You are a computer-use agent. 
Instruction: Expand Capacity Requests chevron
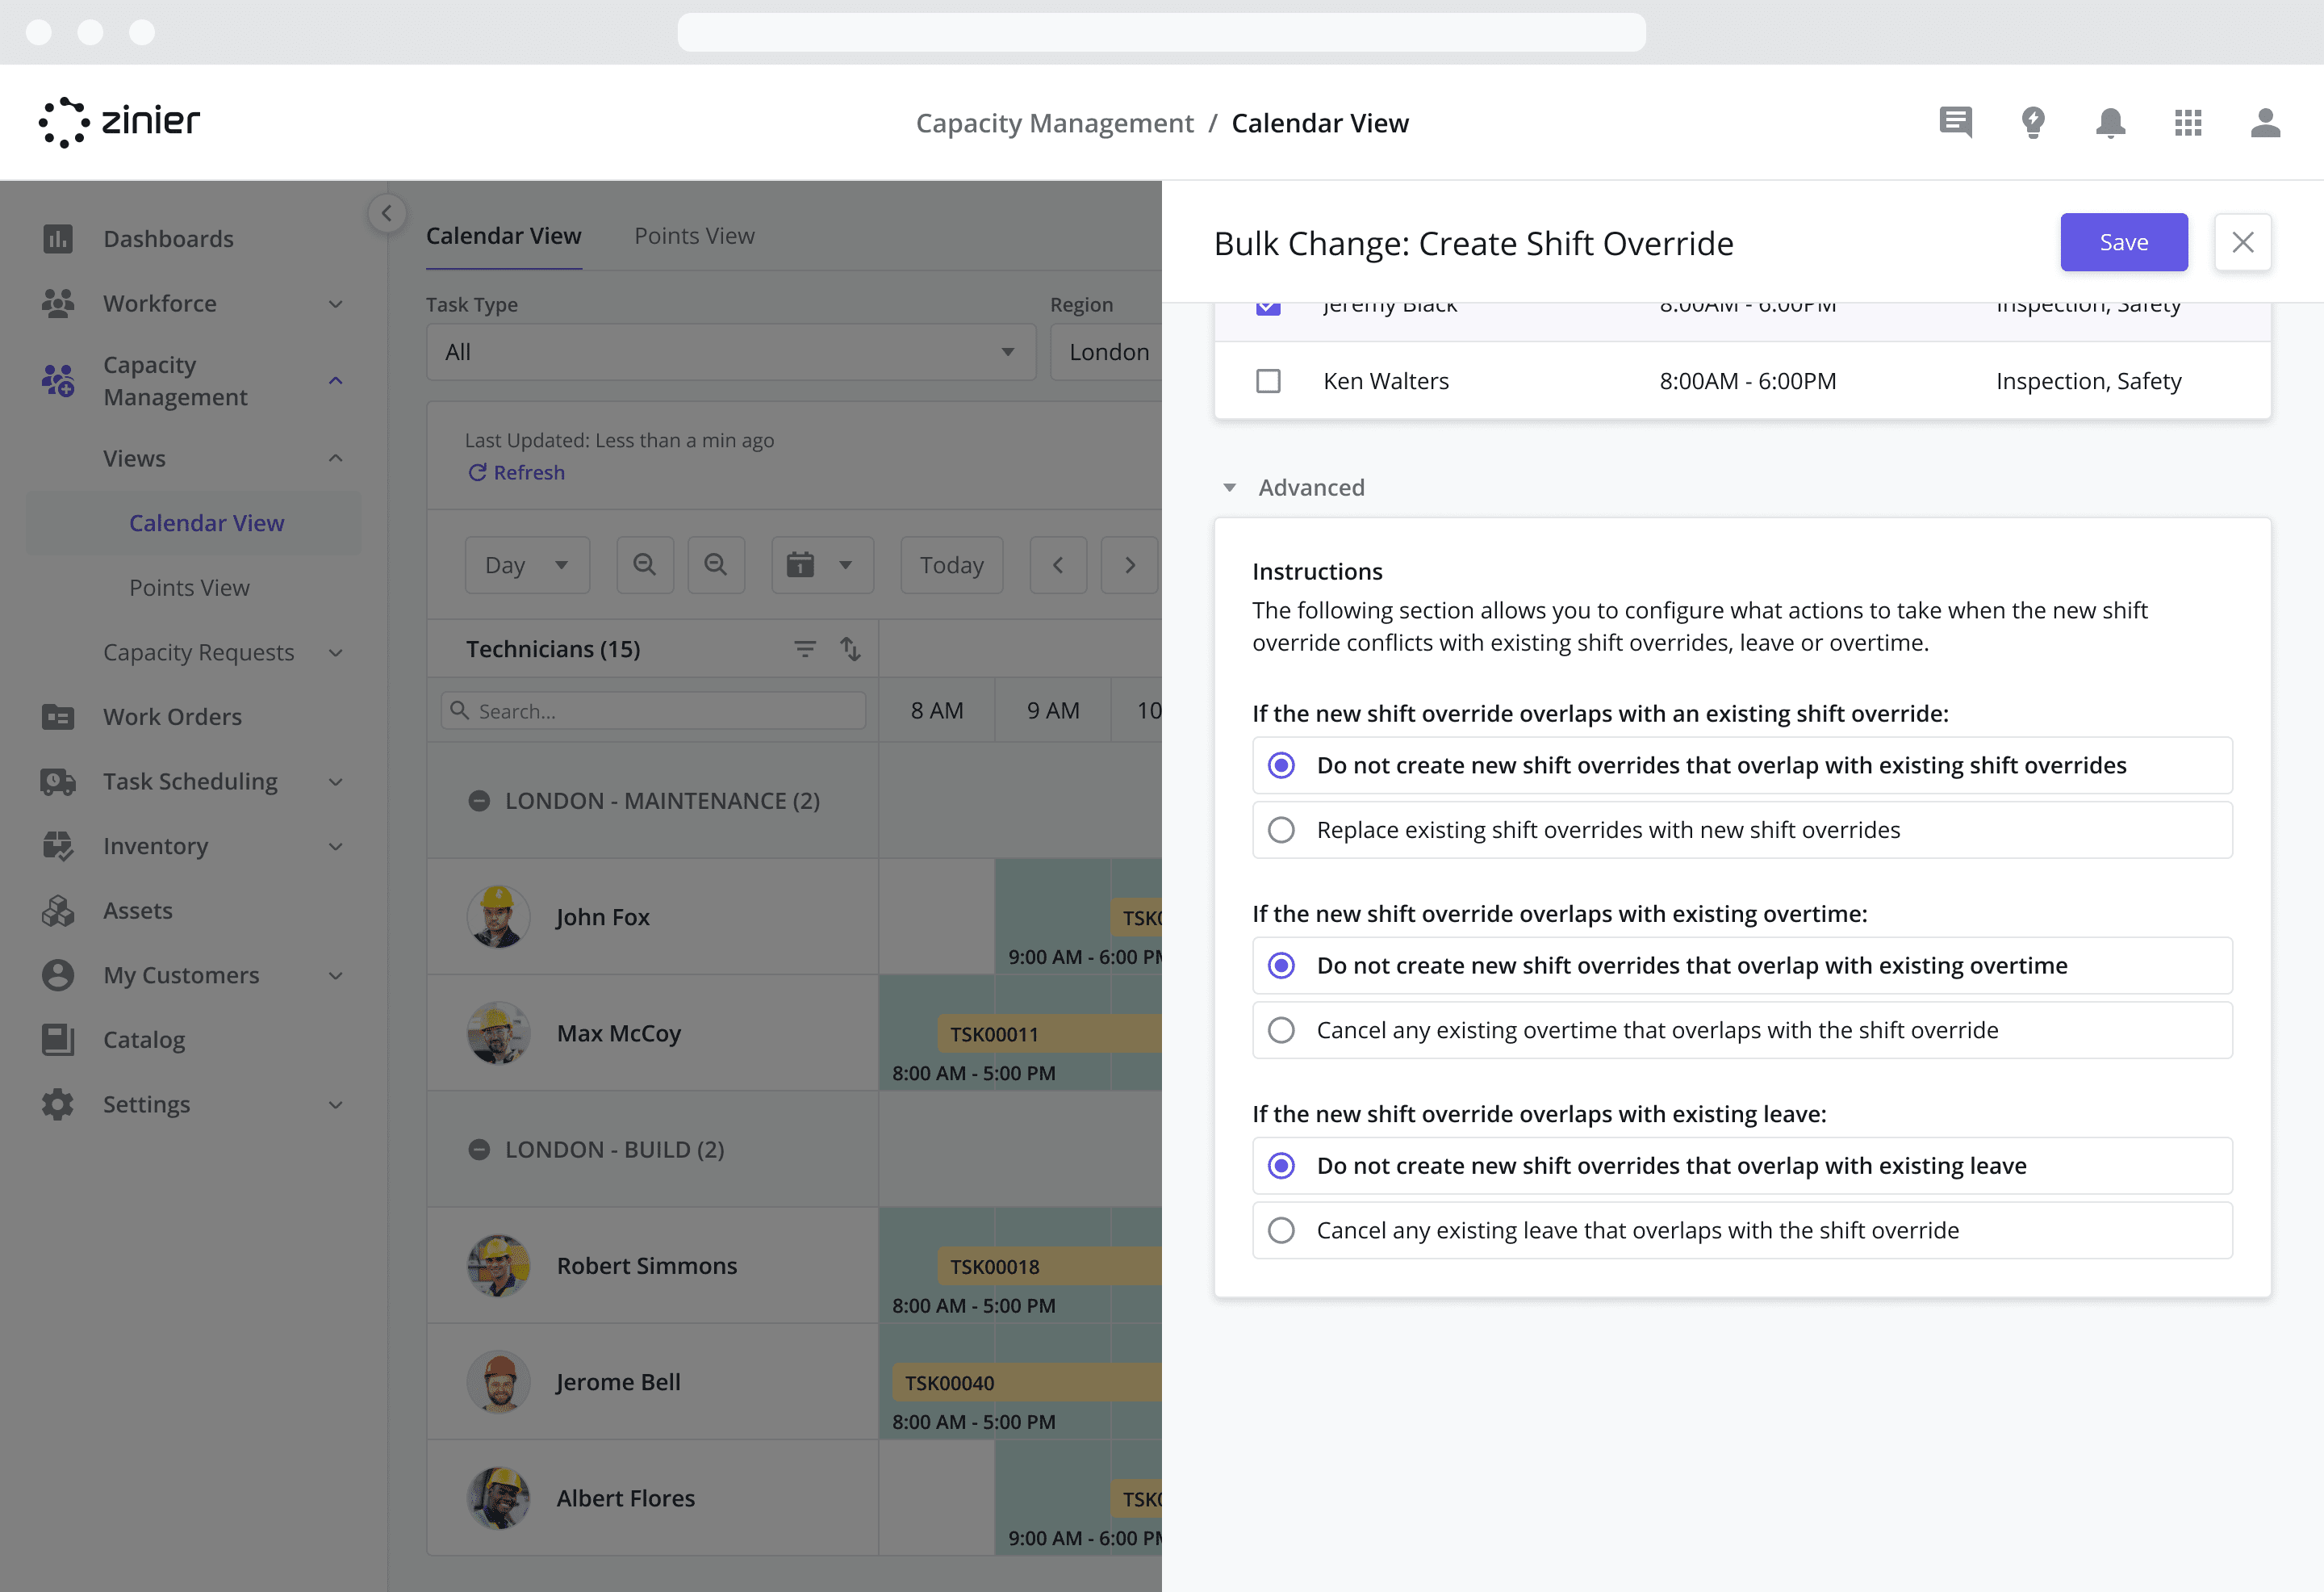[x=336, y=652]
